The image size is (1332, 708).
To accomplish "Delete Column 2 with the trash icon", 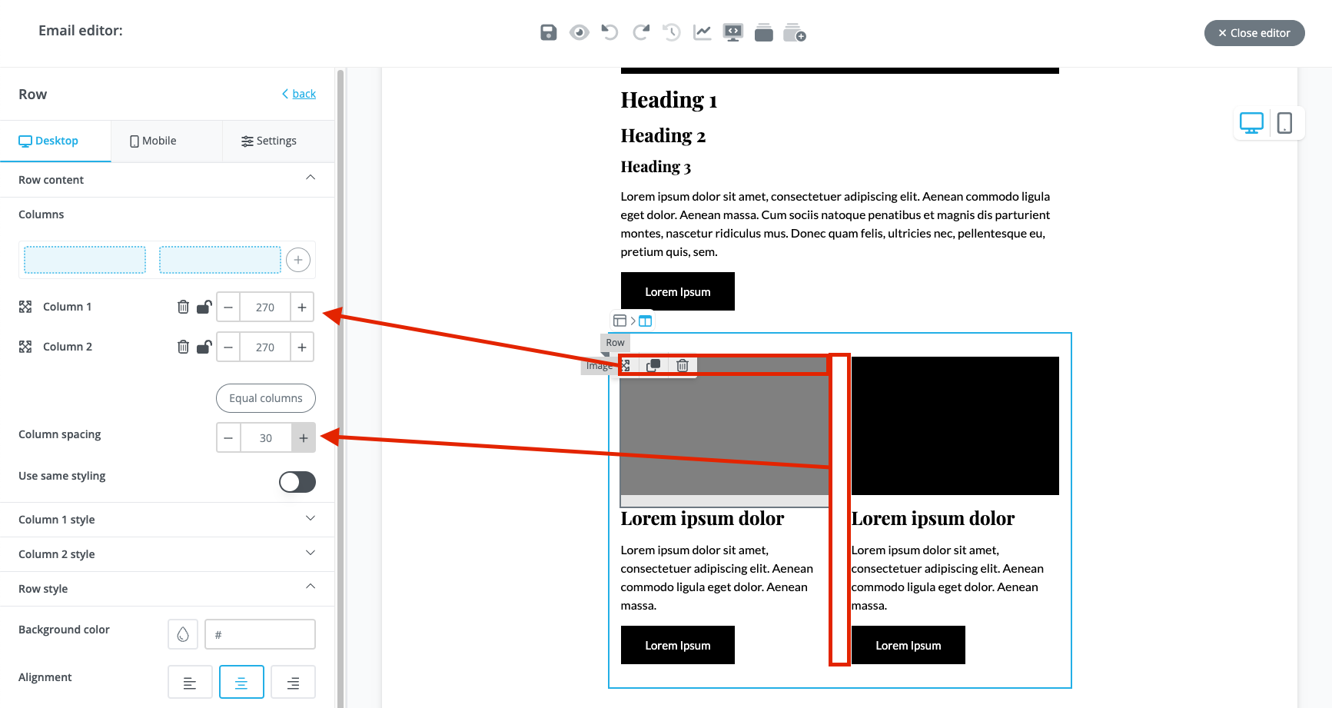I will [x=183, y=347].
